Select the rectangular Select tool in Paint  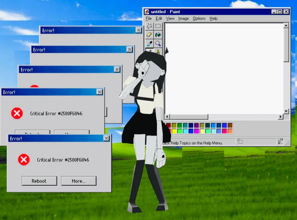coord(158,26)
